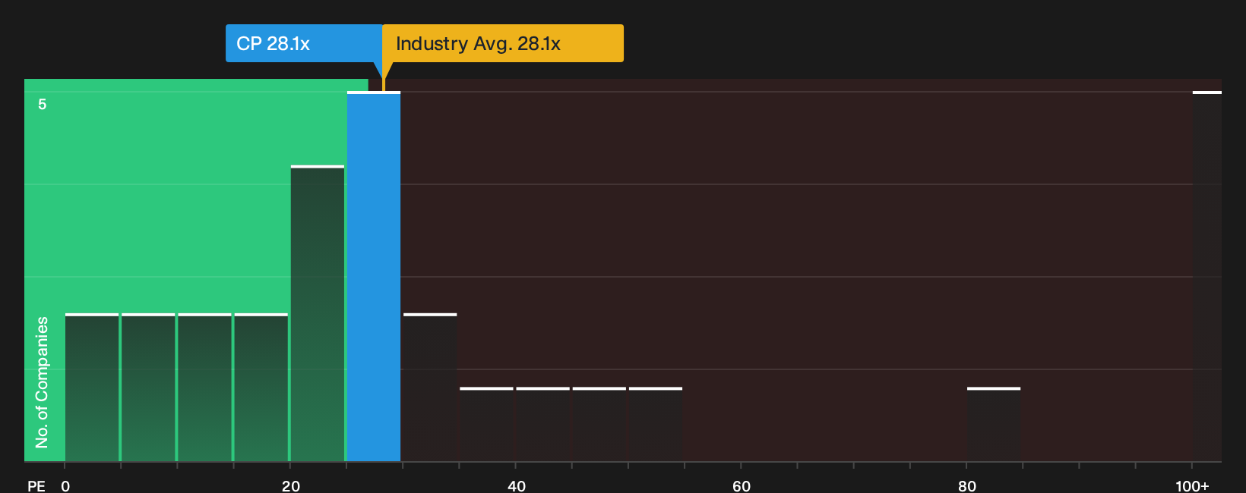Click the bar for PE range 40-45
This screenshot has height=493, width=1246.
point(542,424)
